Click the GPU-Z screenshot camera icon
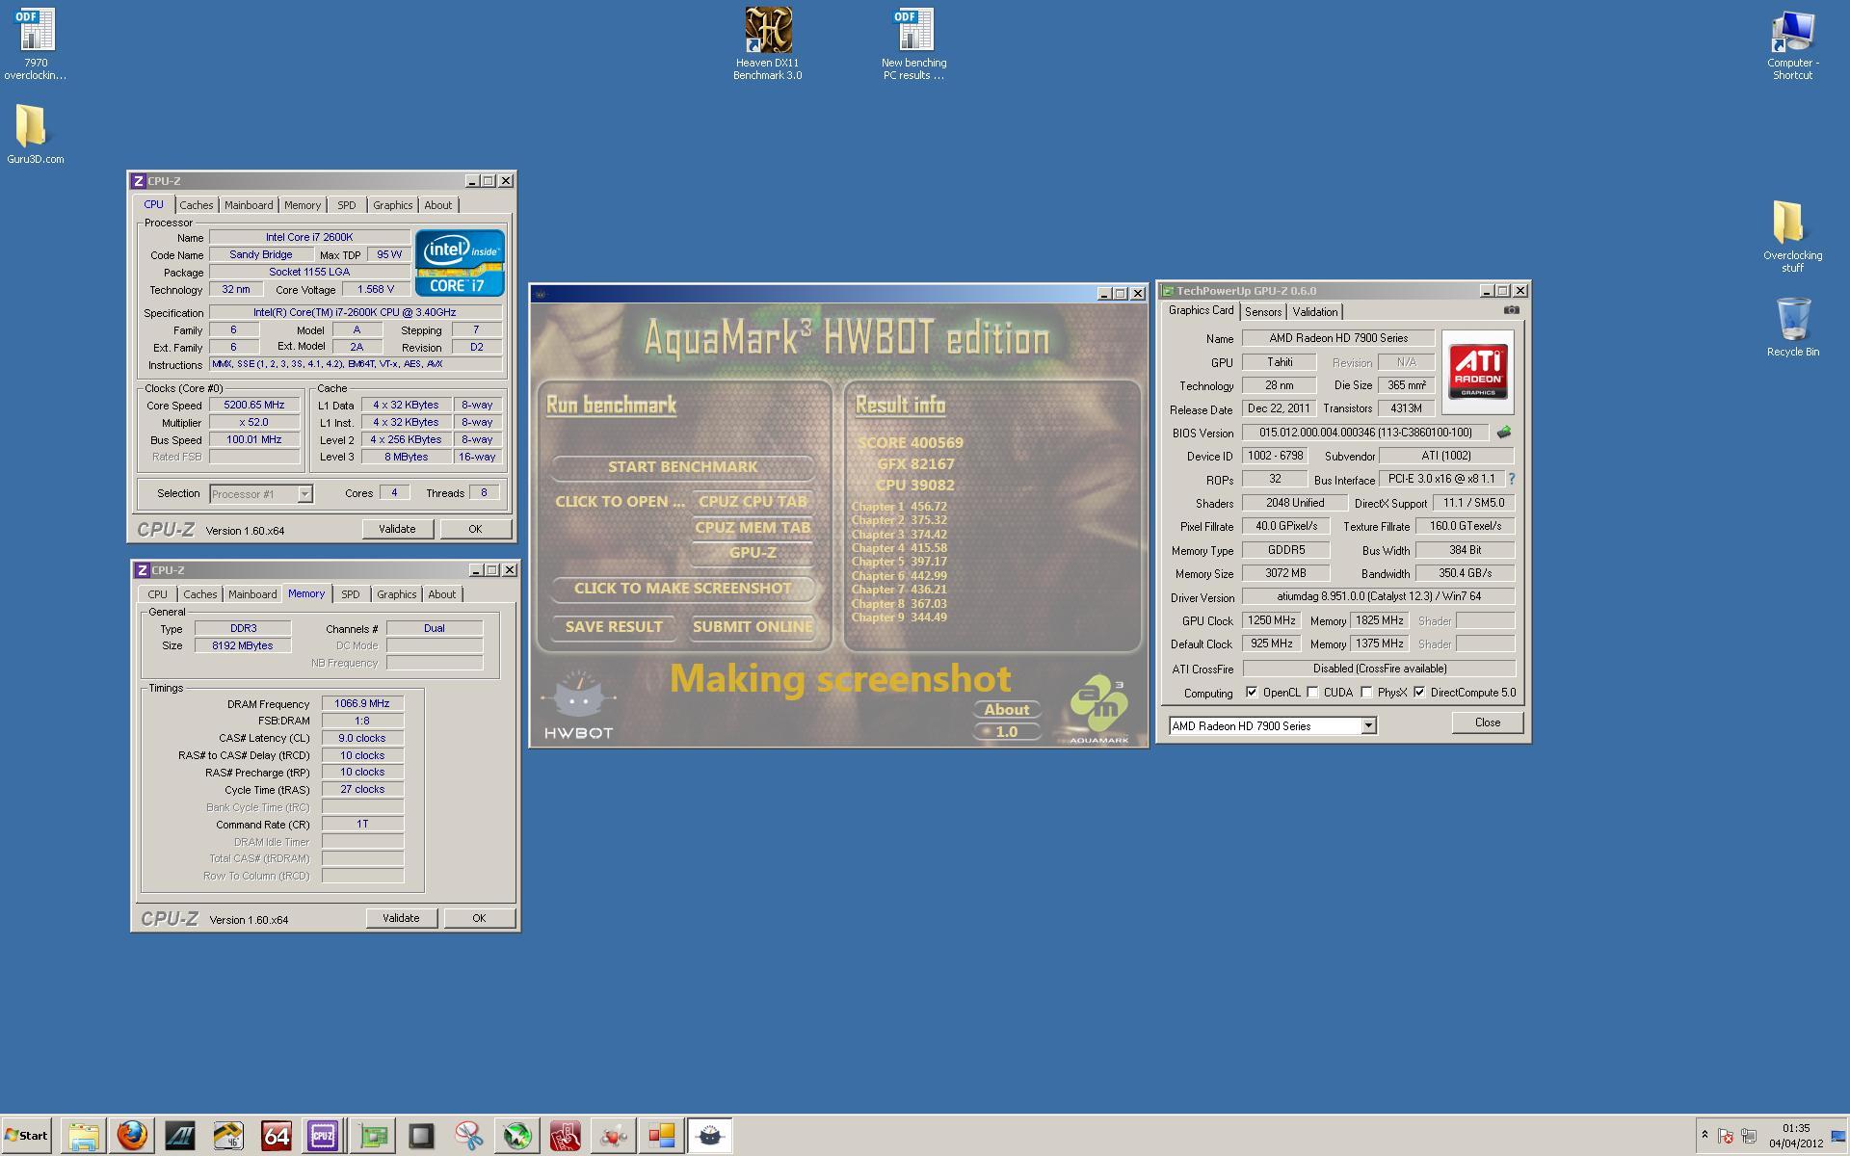The height and width of the screenshot is (1156, 1850). coord(1511,310)
